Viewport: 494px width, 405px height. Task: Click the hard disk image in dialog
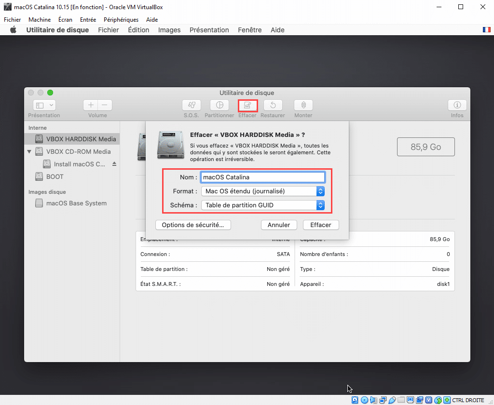click(x=170, y=145)
